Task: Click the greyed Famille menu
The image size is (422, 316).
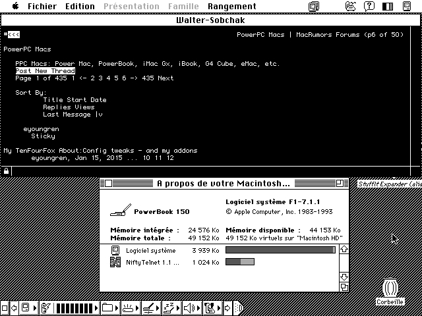Action: 183,6
